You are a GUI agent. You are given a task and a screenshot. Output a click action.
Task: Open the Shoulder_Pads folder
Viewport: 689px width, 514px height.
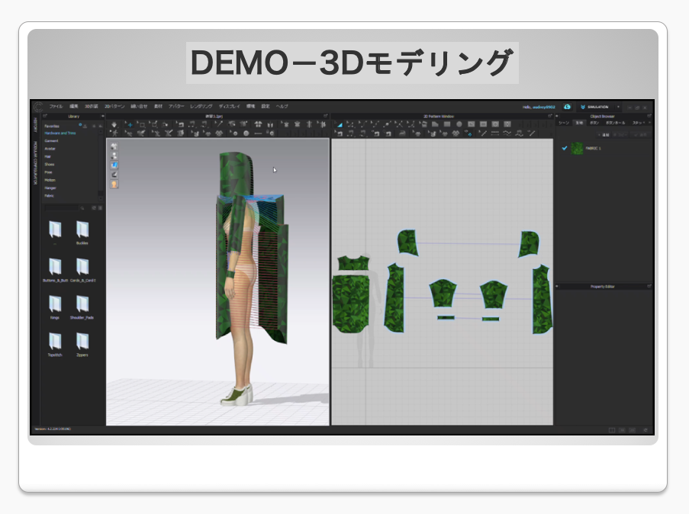pyautogui.click(x=82, y=304)
